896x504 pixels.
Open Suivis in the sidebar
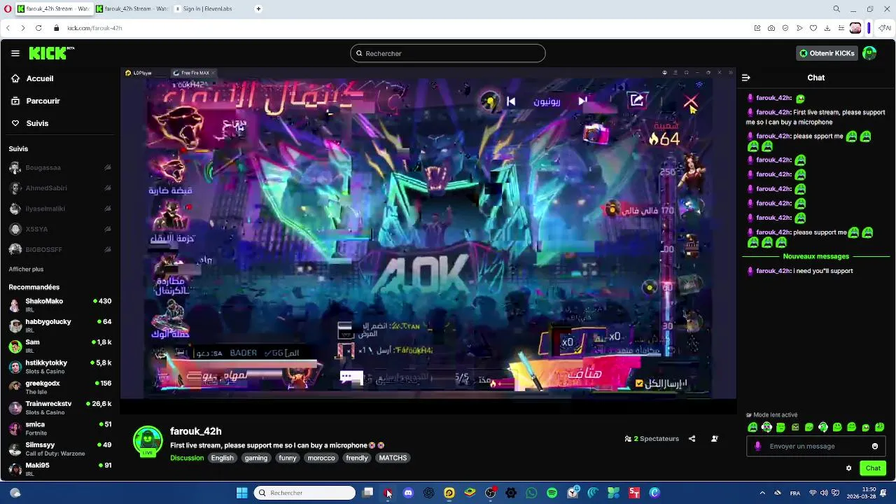point(37,123)
